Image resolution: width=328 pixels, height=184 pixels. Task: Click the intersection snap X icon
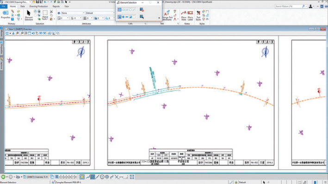tap(117, 177)
